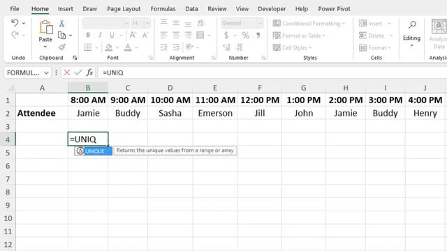This screenshot has height=251, width=447.
Task: Click the Increase Indent icon
Action: [176, 47]
